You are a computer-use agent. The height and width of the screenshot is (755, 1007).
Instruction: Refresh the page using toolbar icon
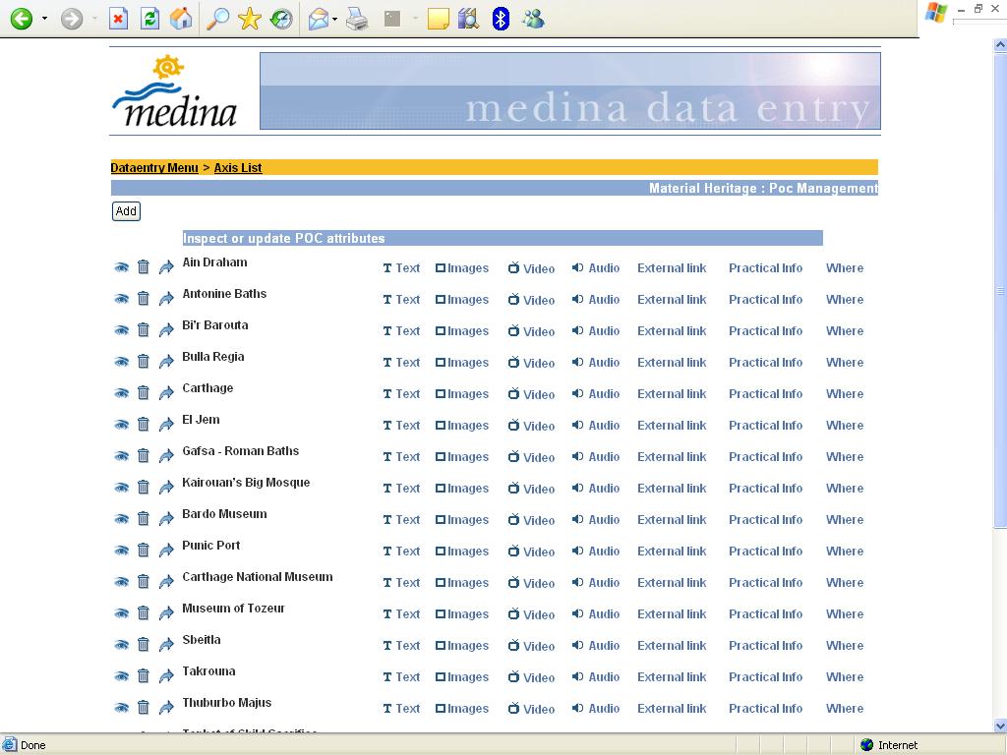pos(149,19)
